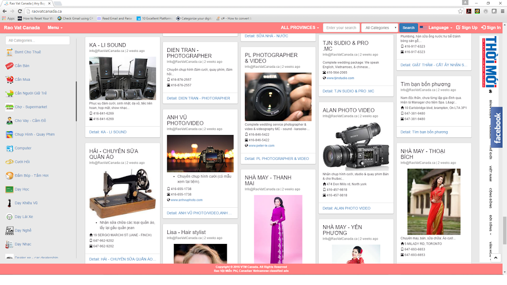Screen dimensions: 507x285
Task: Click the scroll-to-top arrow button
Action: point(496,258)
